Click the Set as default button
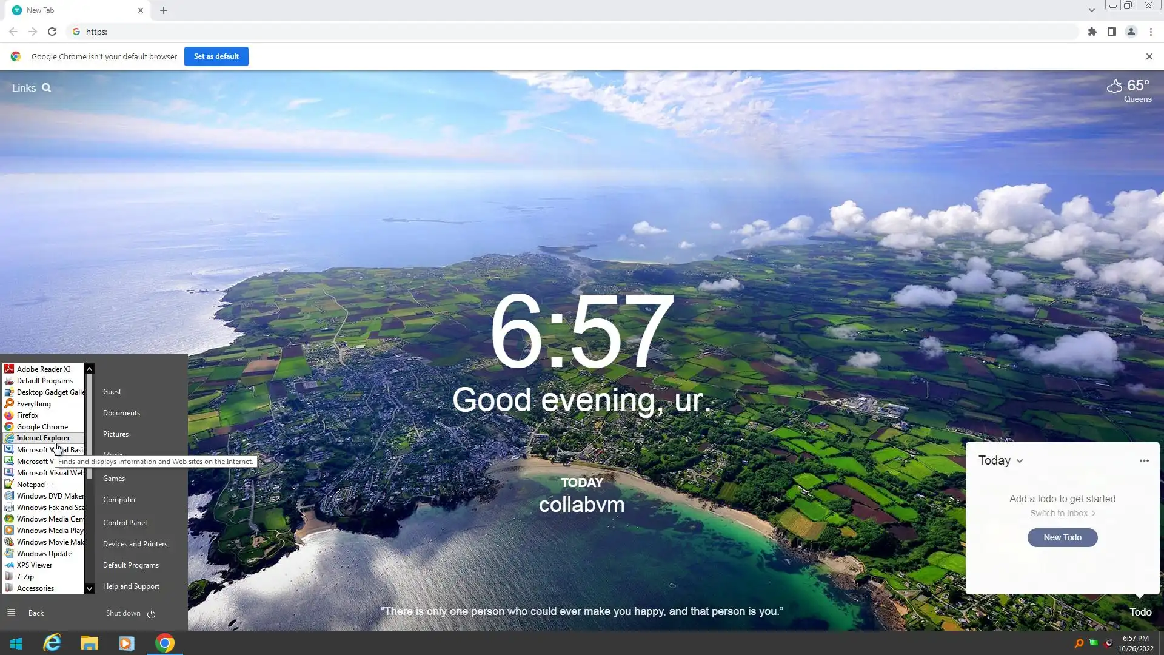 [x=216, y=56]
